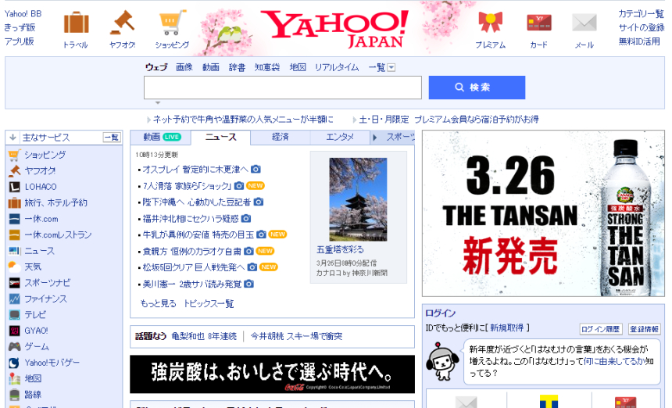Select the 画像 search type
The width and height of the screenshot is (672, 408).
pos(184,68)
